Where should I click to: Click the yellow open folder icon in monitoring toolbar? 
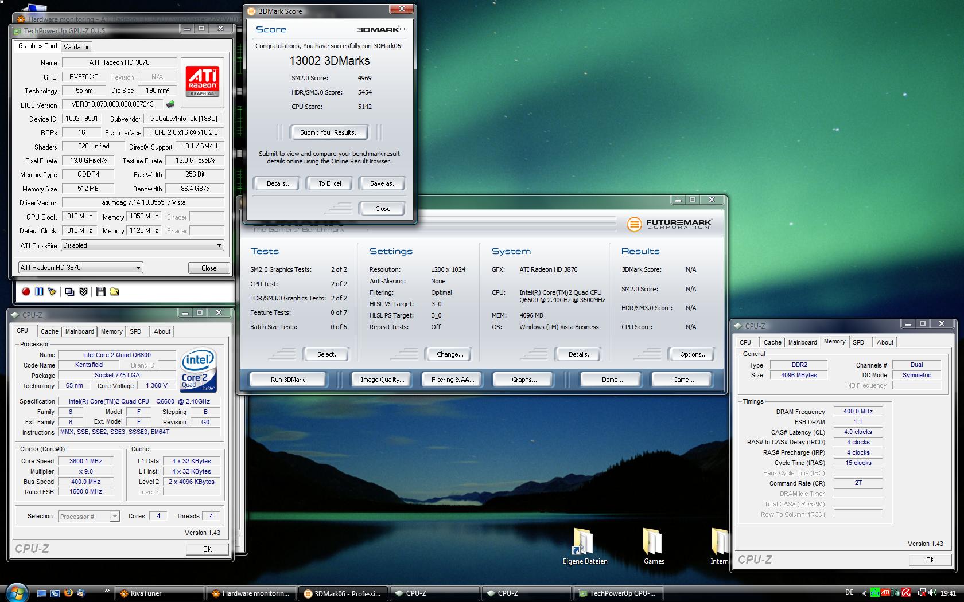tap(114, 292)
